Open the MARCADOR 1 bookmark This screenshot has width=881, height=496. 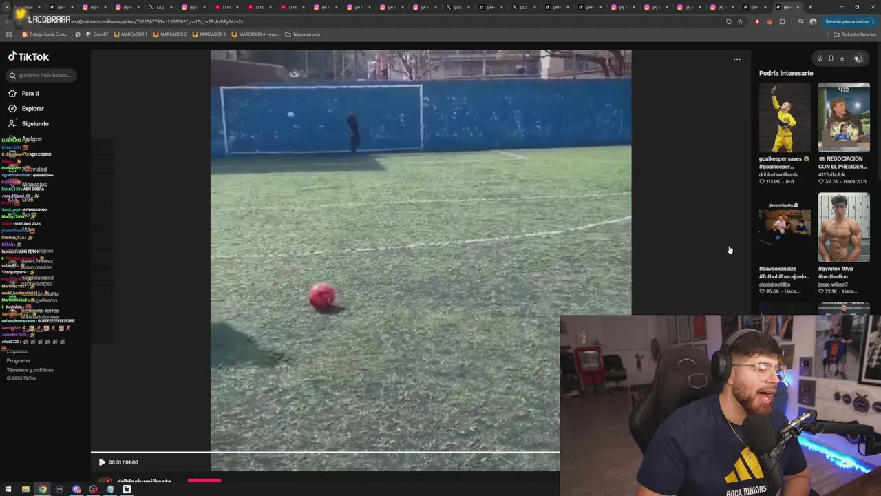130,34
